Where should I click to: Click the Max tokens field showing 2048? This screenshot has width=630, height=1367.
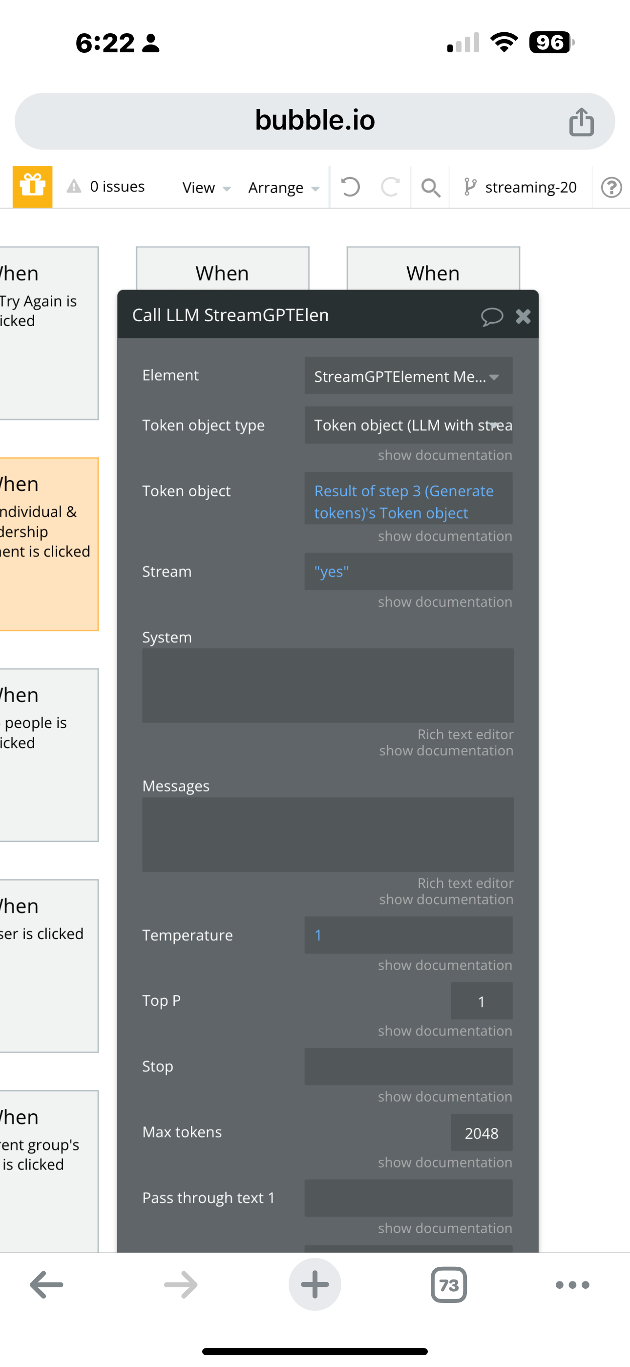pos(481,1133)
